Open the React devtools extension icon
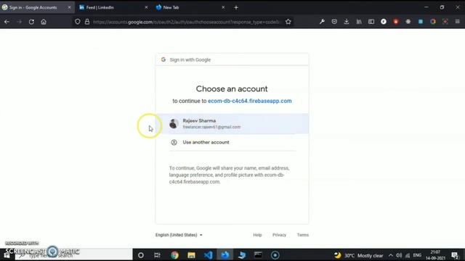Image resolution: width=465 pixels, height=261 pixels. tap(408, 21)
